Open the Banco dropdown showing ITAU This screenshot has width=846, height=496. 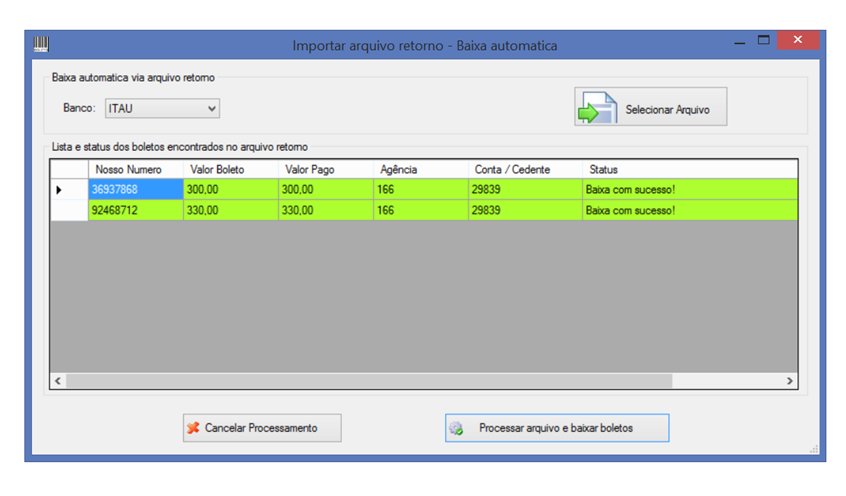(x=162, y=108)
